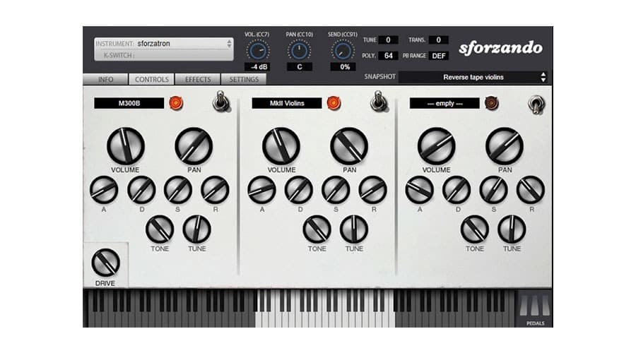Click the -4 dB volume readout

pos(259,67)
